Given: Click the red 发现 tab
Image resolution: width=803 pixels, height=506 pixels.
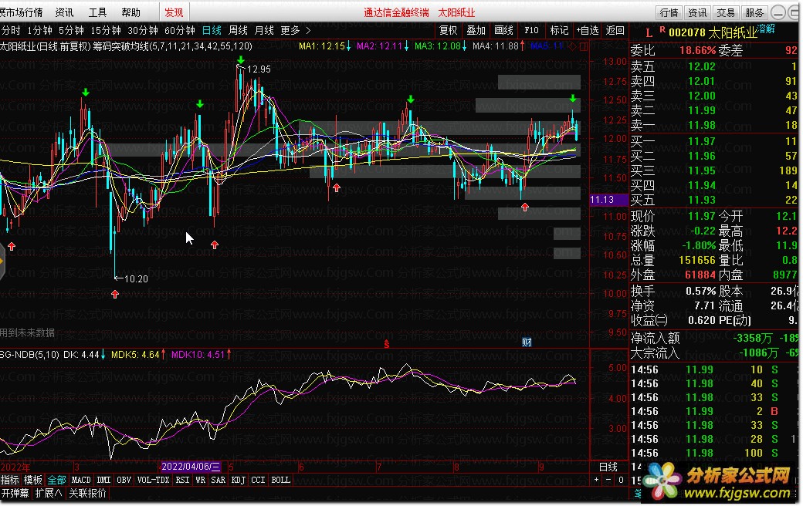Looking at the screenshot, I should pyautogui.click(x=174, y=12).
